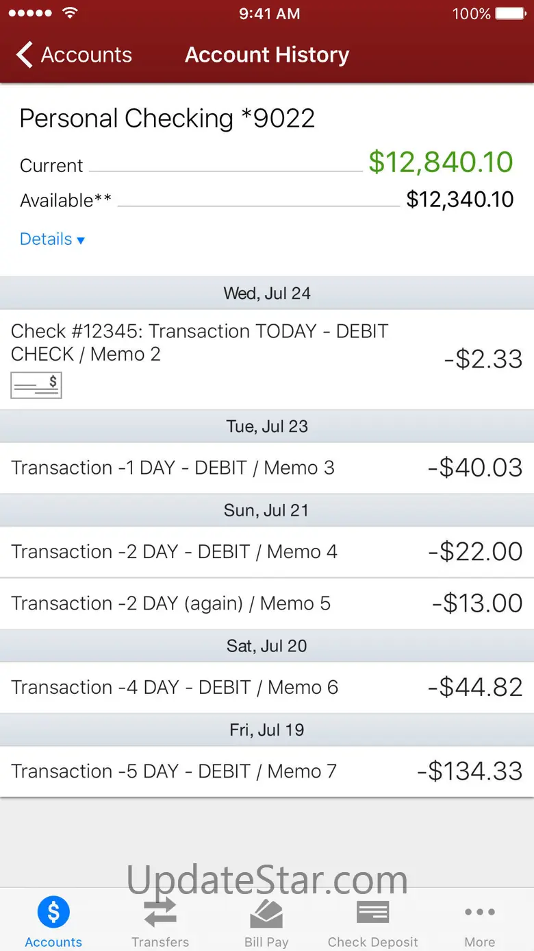Select Transaction -2 DAY (again) Memo 5
The width and height of the screenshot is (534, 951).
(267, 603)
